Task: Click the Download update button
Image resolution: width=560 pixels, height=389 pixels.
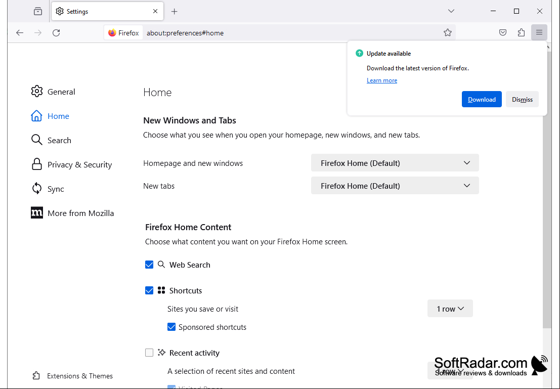Action: (482, 99)
